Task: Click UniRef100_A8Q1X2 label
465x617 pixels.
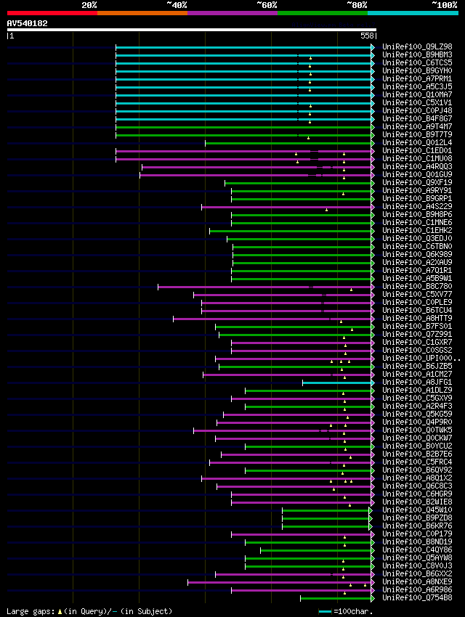Action: (417, 478)
